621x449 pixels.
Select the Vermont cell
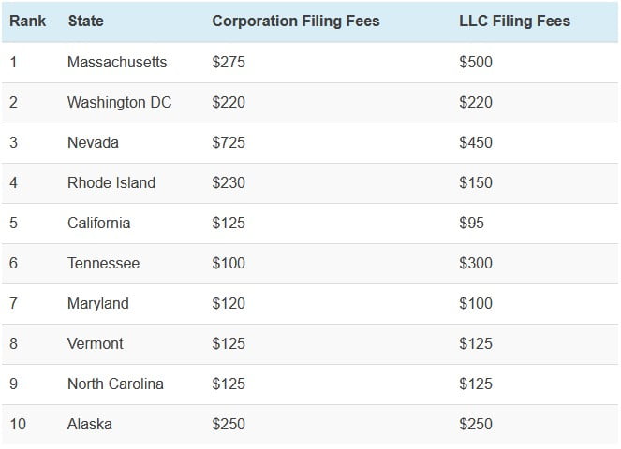[95, 343]
